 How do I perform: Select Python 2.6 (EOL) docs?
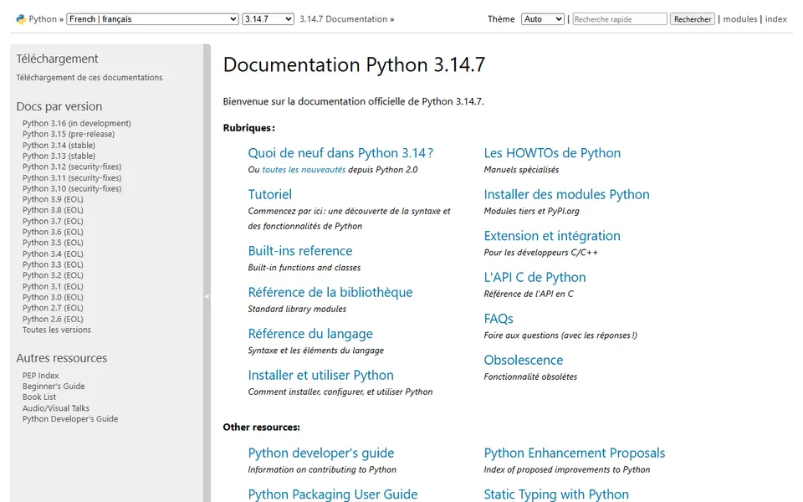[53, 320]
